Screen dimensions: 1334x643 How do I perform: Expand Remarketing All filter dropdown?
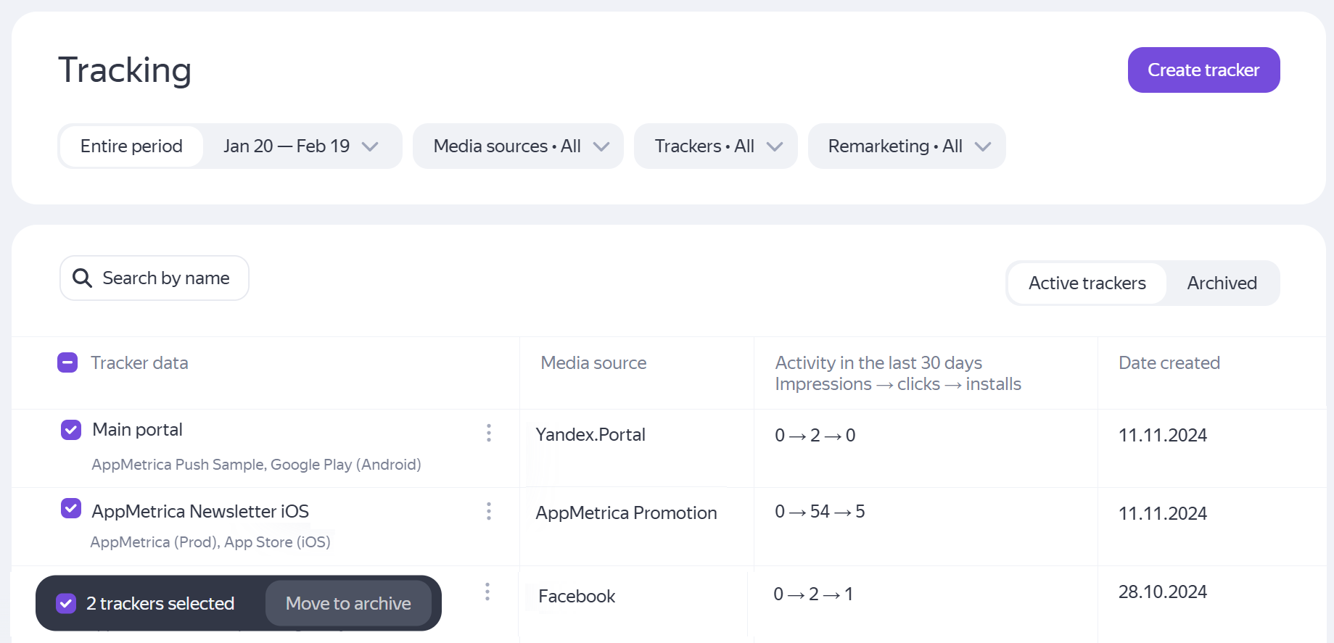pyautogui.click(x=907, y=146)
